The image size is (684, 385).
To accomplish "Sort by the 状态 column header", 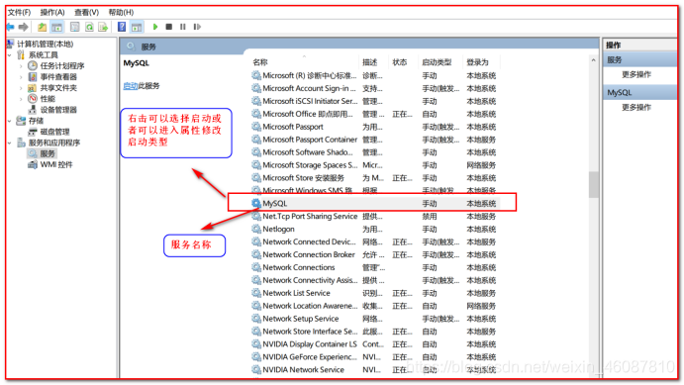I will pos(400,62).
